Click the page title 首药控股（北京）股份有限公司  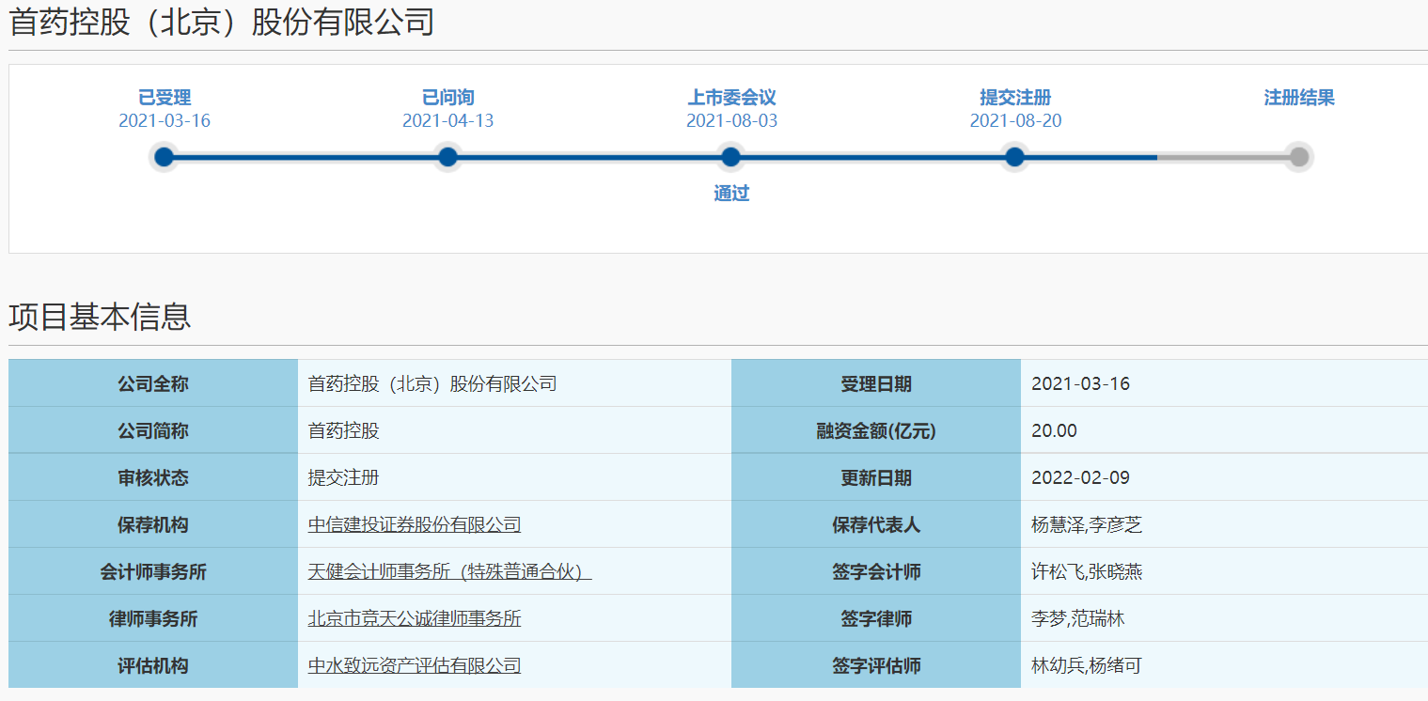(222, 22)
